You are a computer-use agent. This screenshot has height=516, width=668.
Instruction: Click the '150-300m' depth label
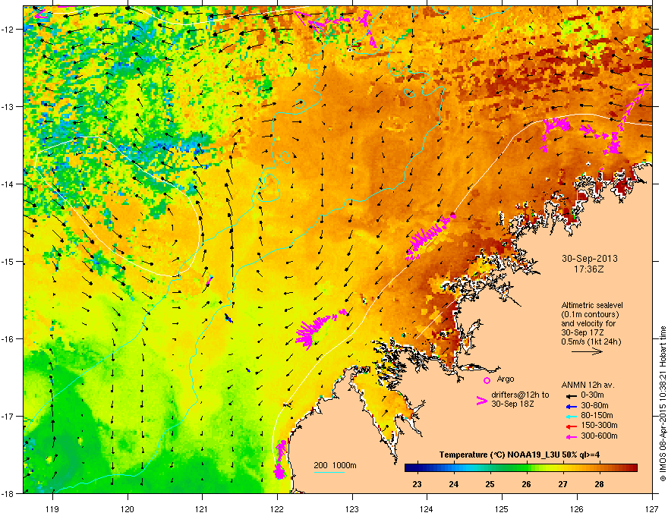(x=600, y=425)
